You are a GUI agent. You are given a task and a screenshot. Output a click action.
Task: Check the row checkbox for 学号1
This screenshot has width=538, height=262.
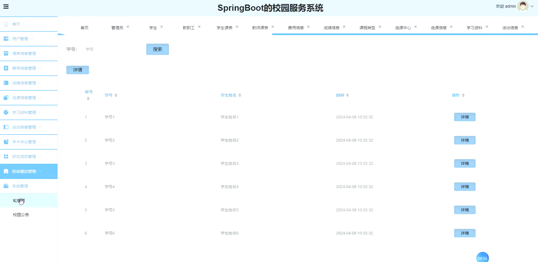pos(71,117)
